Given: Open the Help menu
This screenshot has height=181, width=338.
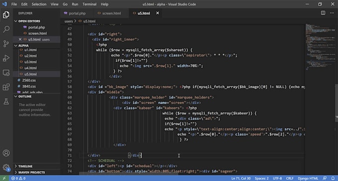Looking at the screenshot, I should (x=104, y=4).
